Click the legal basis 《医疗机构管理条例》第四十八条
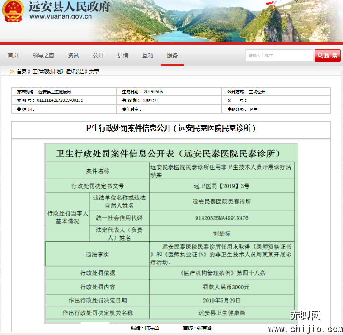Screen dimensions: 343x335 [x=222, y=273]
